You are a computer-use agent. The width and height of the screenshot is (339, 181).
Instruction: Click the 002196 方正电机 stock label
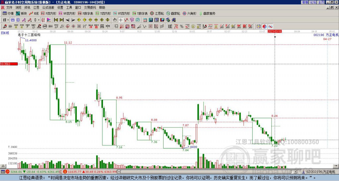coord(326,35)
